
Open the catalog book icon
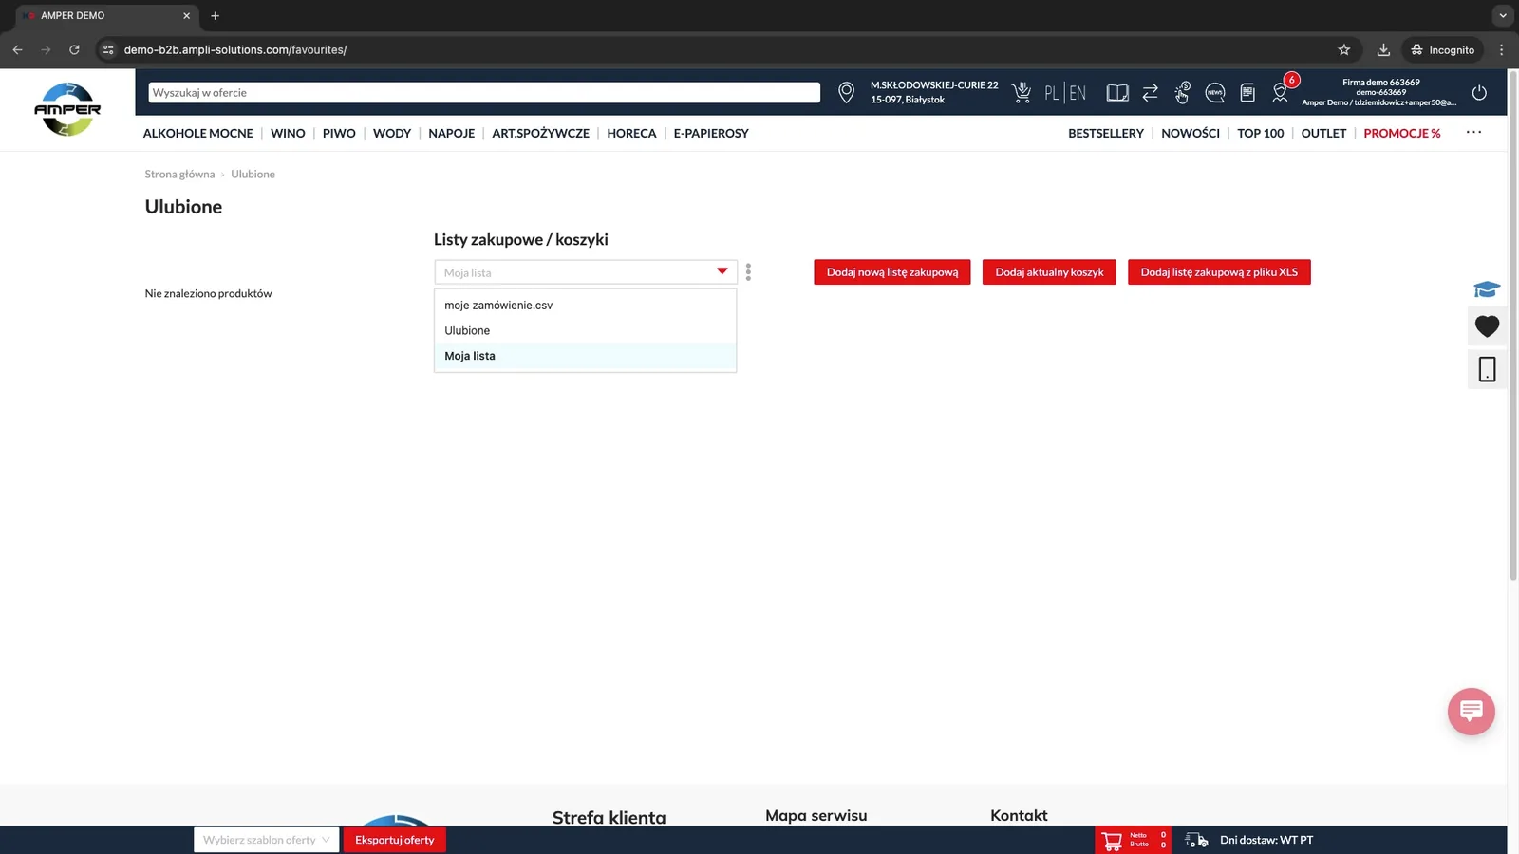(1117, 92)
